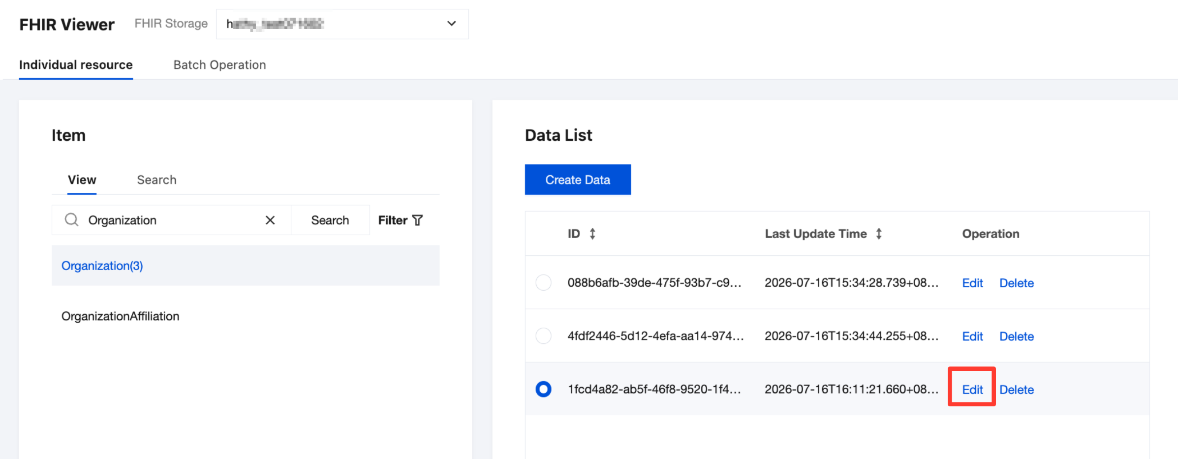Click the Operation column header
Screen dimensions: 1178x459
coord(990,233)
